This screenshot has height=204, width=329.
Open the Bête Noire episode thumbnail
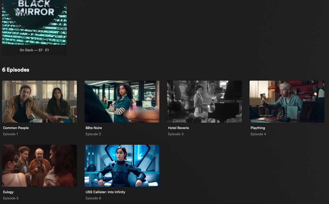click(122, 101)
